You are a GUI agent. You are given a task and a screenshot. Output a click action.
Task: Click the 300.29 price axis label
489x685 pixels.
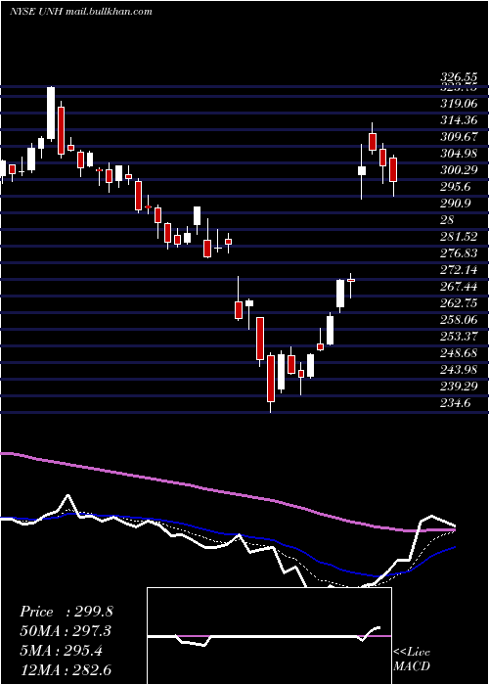[x=459, y=170]
